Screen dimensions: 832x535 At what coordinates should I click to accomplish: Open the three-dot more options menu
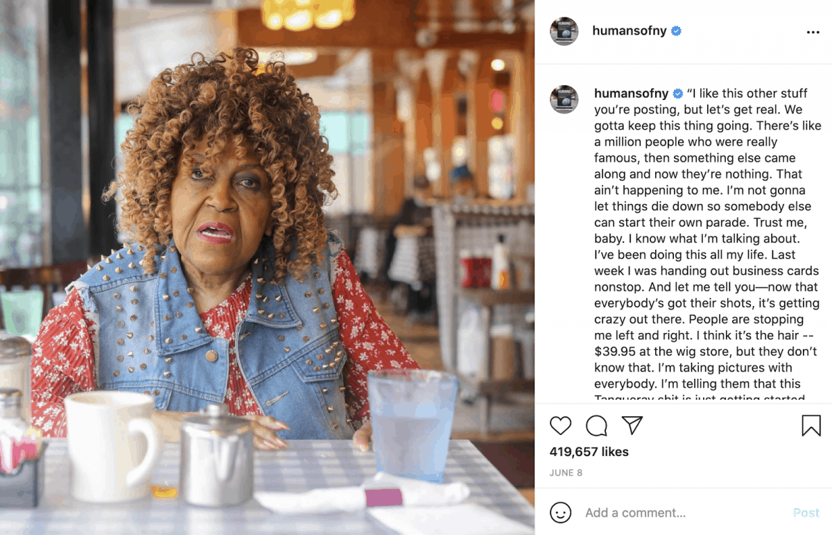pyautogui.click(x=813, y=32)
